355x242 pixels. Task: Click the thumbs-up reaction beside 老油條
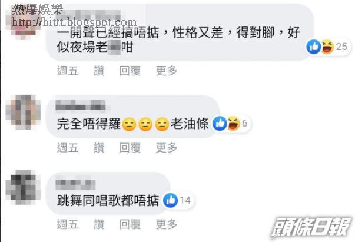(x=220, y=124)
